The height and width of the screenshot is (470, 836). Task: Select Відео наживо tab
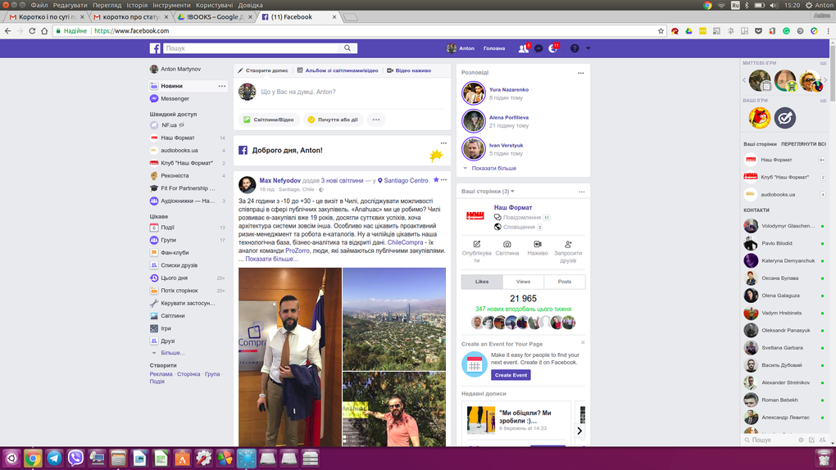tap(409, 70)
